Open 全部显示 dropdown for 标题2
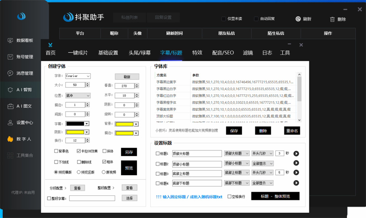 (263, 163)
